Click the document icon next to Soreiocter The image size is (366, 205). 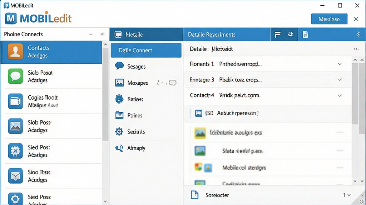194,195
